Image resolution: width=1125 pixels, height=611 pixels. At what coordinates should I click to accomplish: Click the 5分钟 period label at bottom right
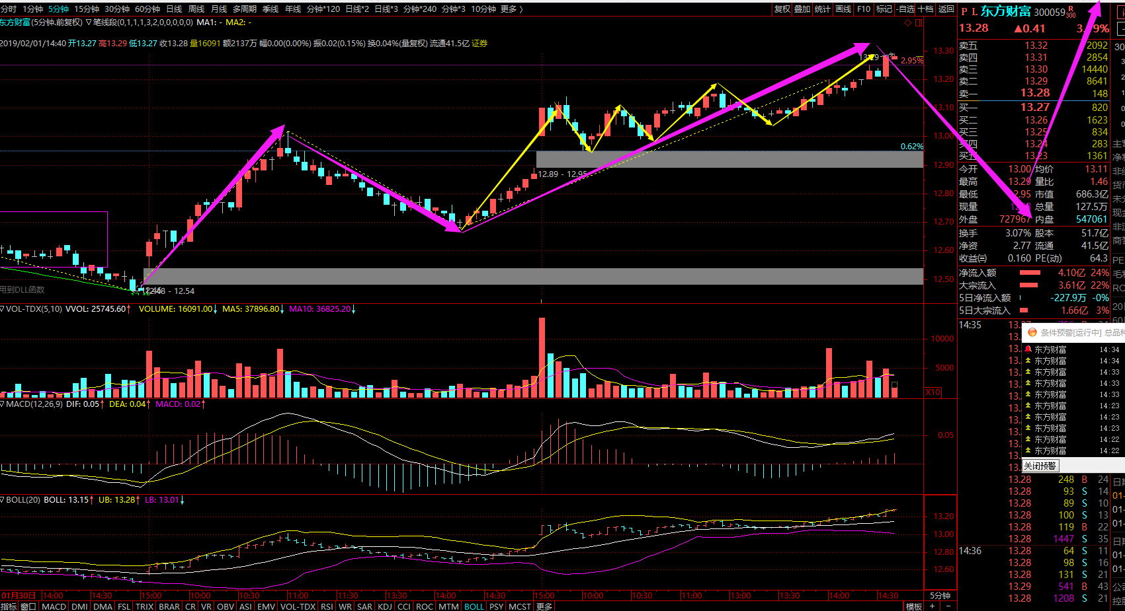pos(940,595)
